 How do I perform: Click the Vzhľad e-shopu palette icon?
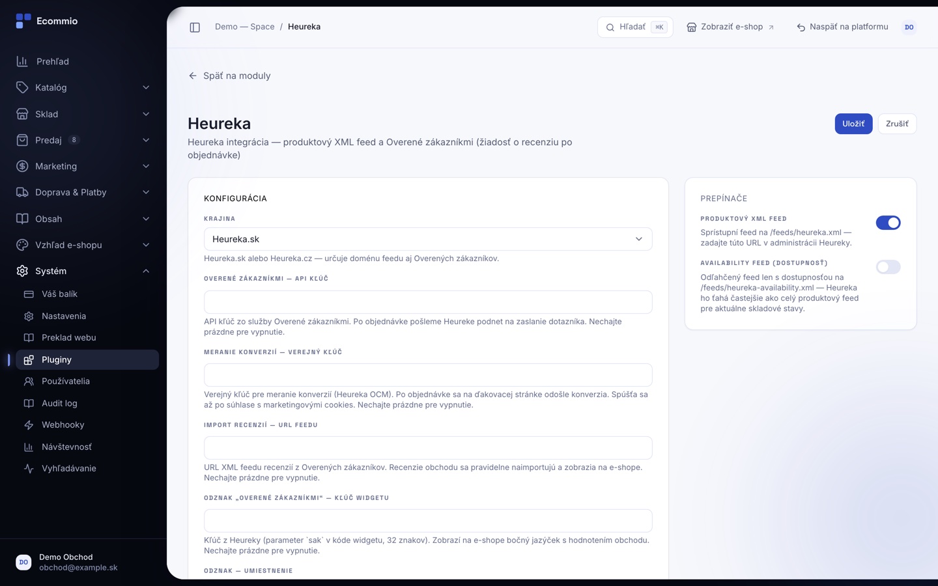[x=22, y=245]
